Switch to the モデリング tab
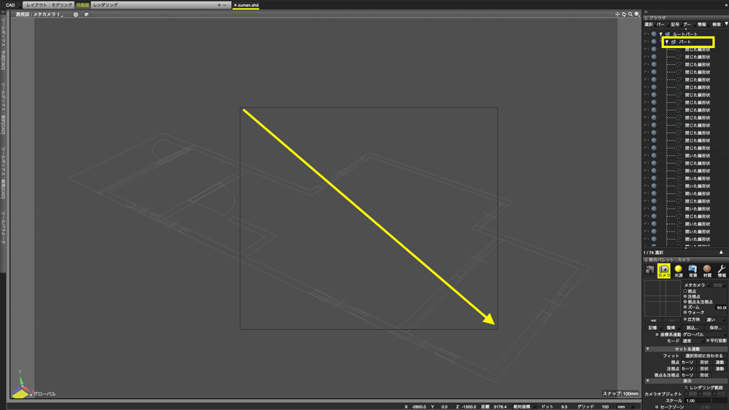This screenshot has width=729, height=410. click(x=61, y=5)
